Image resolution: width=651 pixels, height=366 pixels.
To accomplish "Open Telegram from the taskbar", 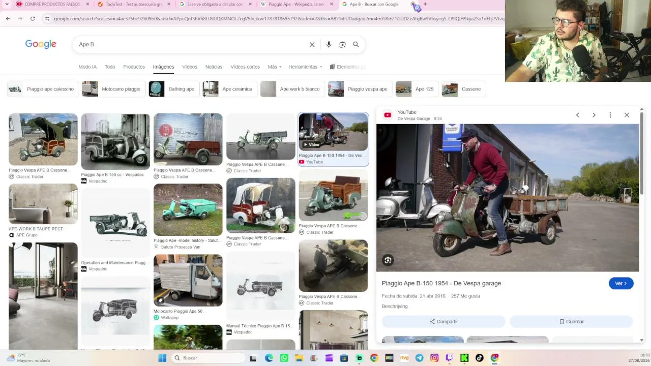I will coord(419,358).
